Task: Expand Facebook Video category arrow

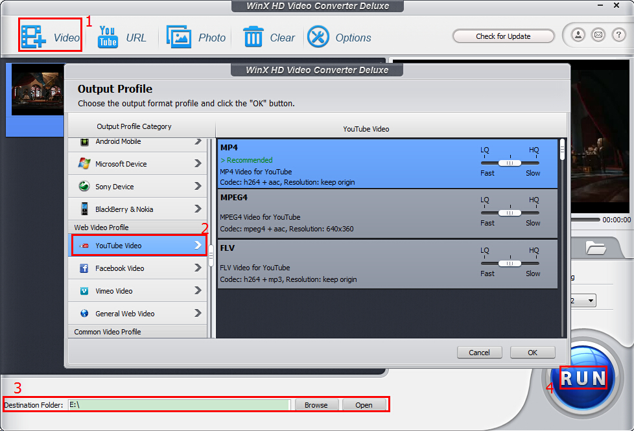Action: coord(198,268)
